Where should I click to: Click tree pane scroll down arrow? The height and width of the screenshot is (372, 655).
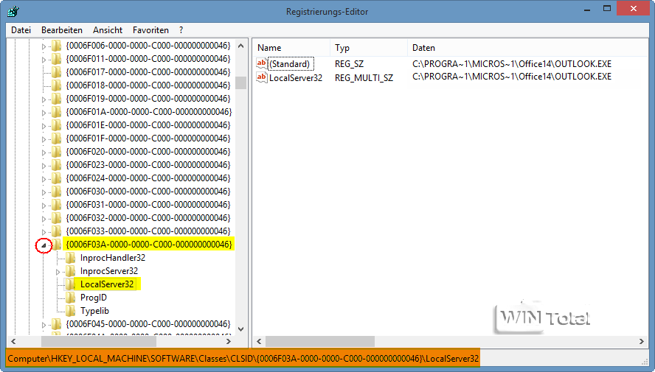pyautogui.click(x=240, y=329)
